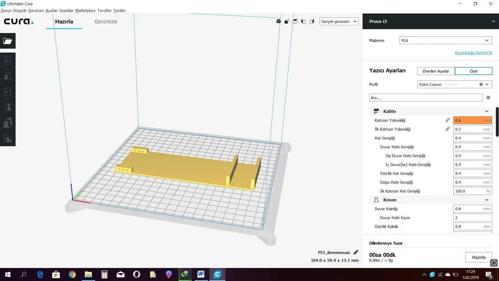Image resolution: width=499 pixels, height=281 pixels.
Task: Collapse the Kalite settings section
Action: click(x=430, y=111)
